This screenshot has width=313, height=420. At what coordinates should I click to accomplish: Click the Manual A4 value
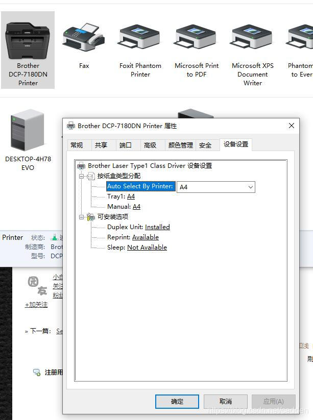136,207
